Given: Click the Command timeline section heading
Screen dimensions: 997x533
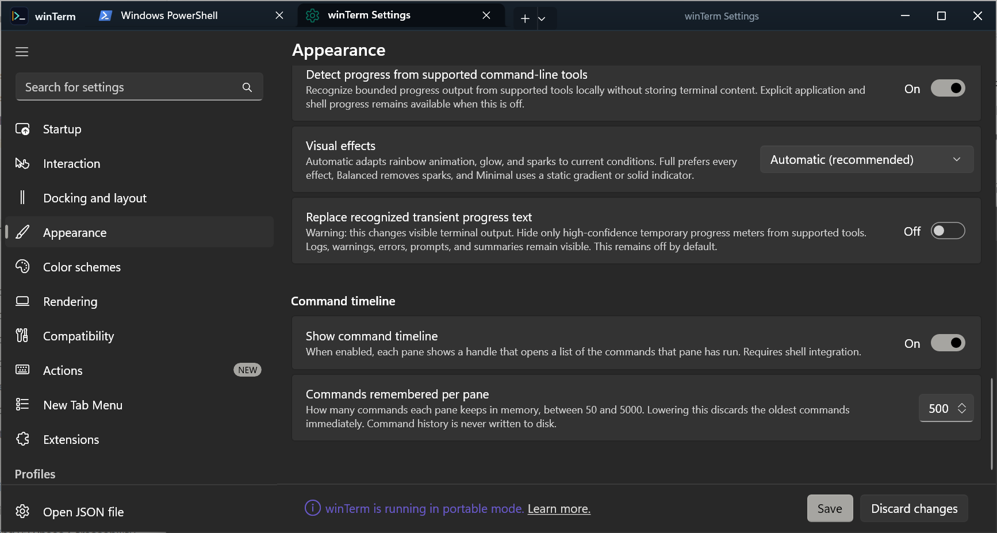Looking at the screenshot, I should (343, 301).
